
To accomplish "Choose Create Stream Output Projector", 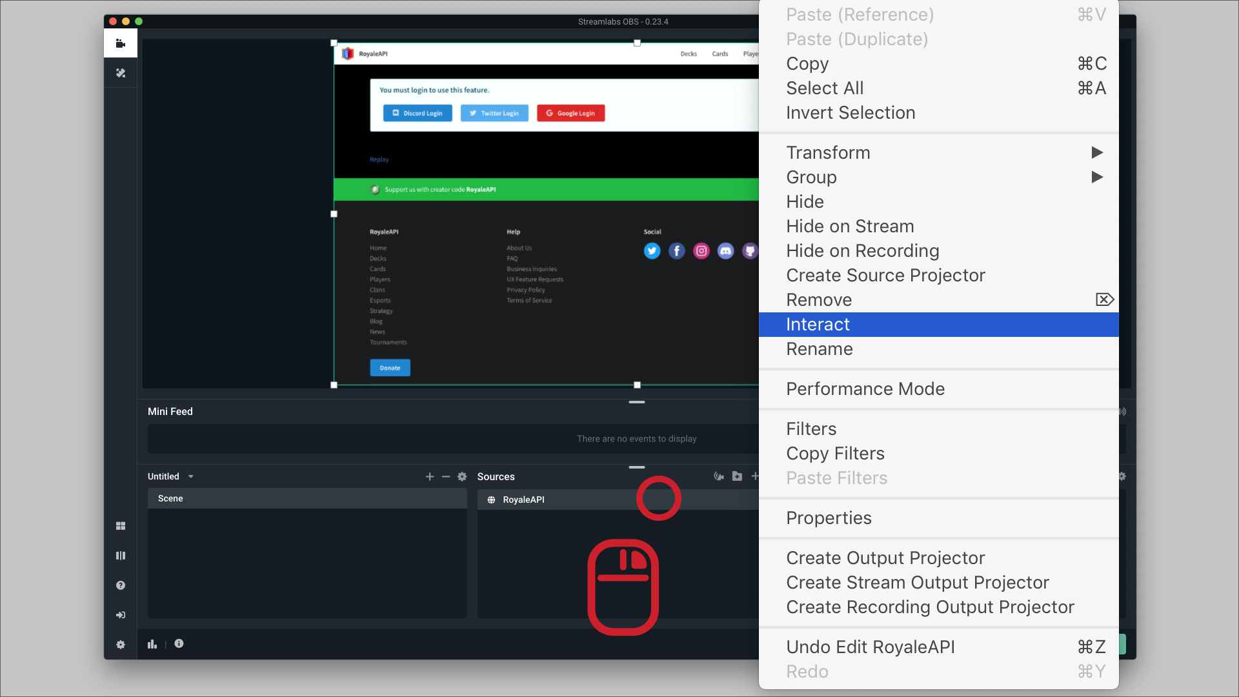I will (x=939, y=582).
